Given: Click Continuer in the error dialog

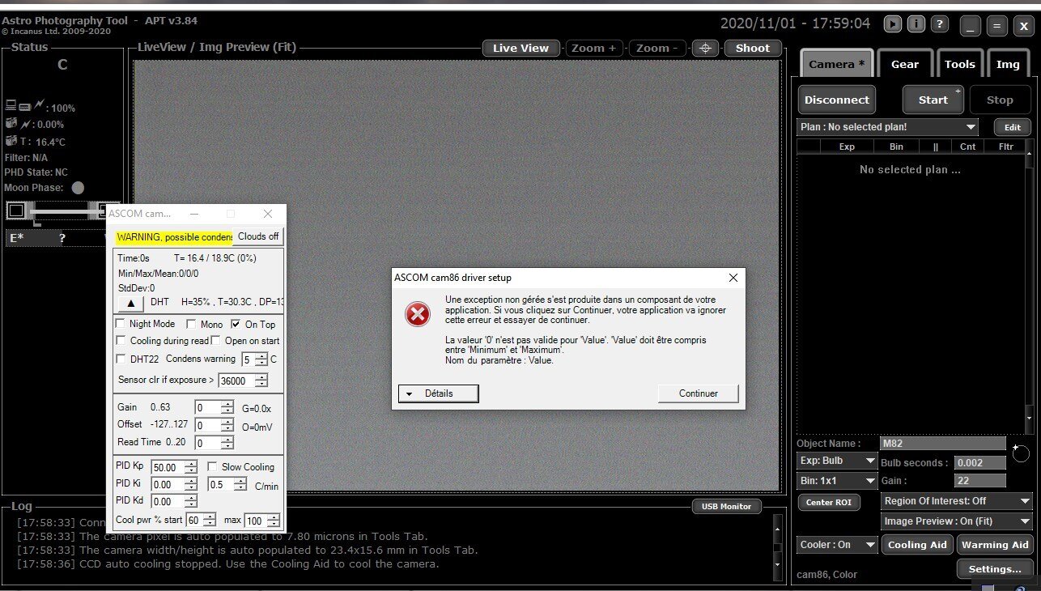Looking at the screenshot, I should (699, 393).
